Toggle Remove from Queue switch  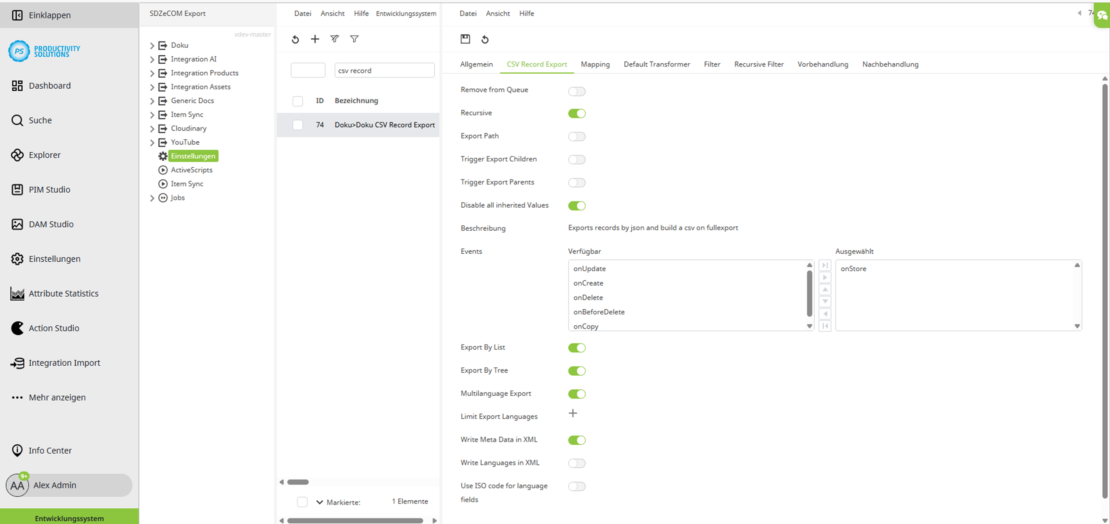[x=577, y=91]
